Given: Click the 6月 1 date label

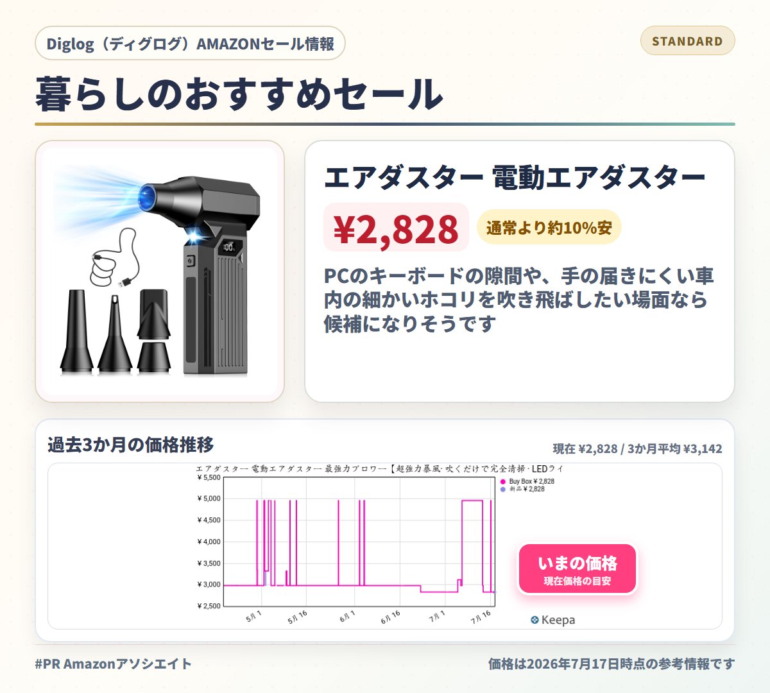Looking at the screenshot, I should pyautogui.click(x=347, y=617).
